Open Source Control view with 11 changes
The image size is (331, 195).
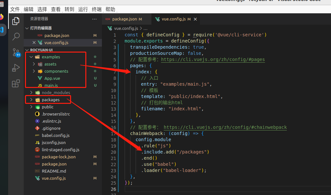coord(16,52)
